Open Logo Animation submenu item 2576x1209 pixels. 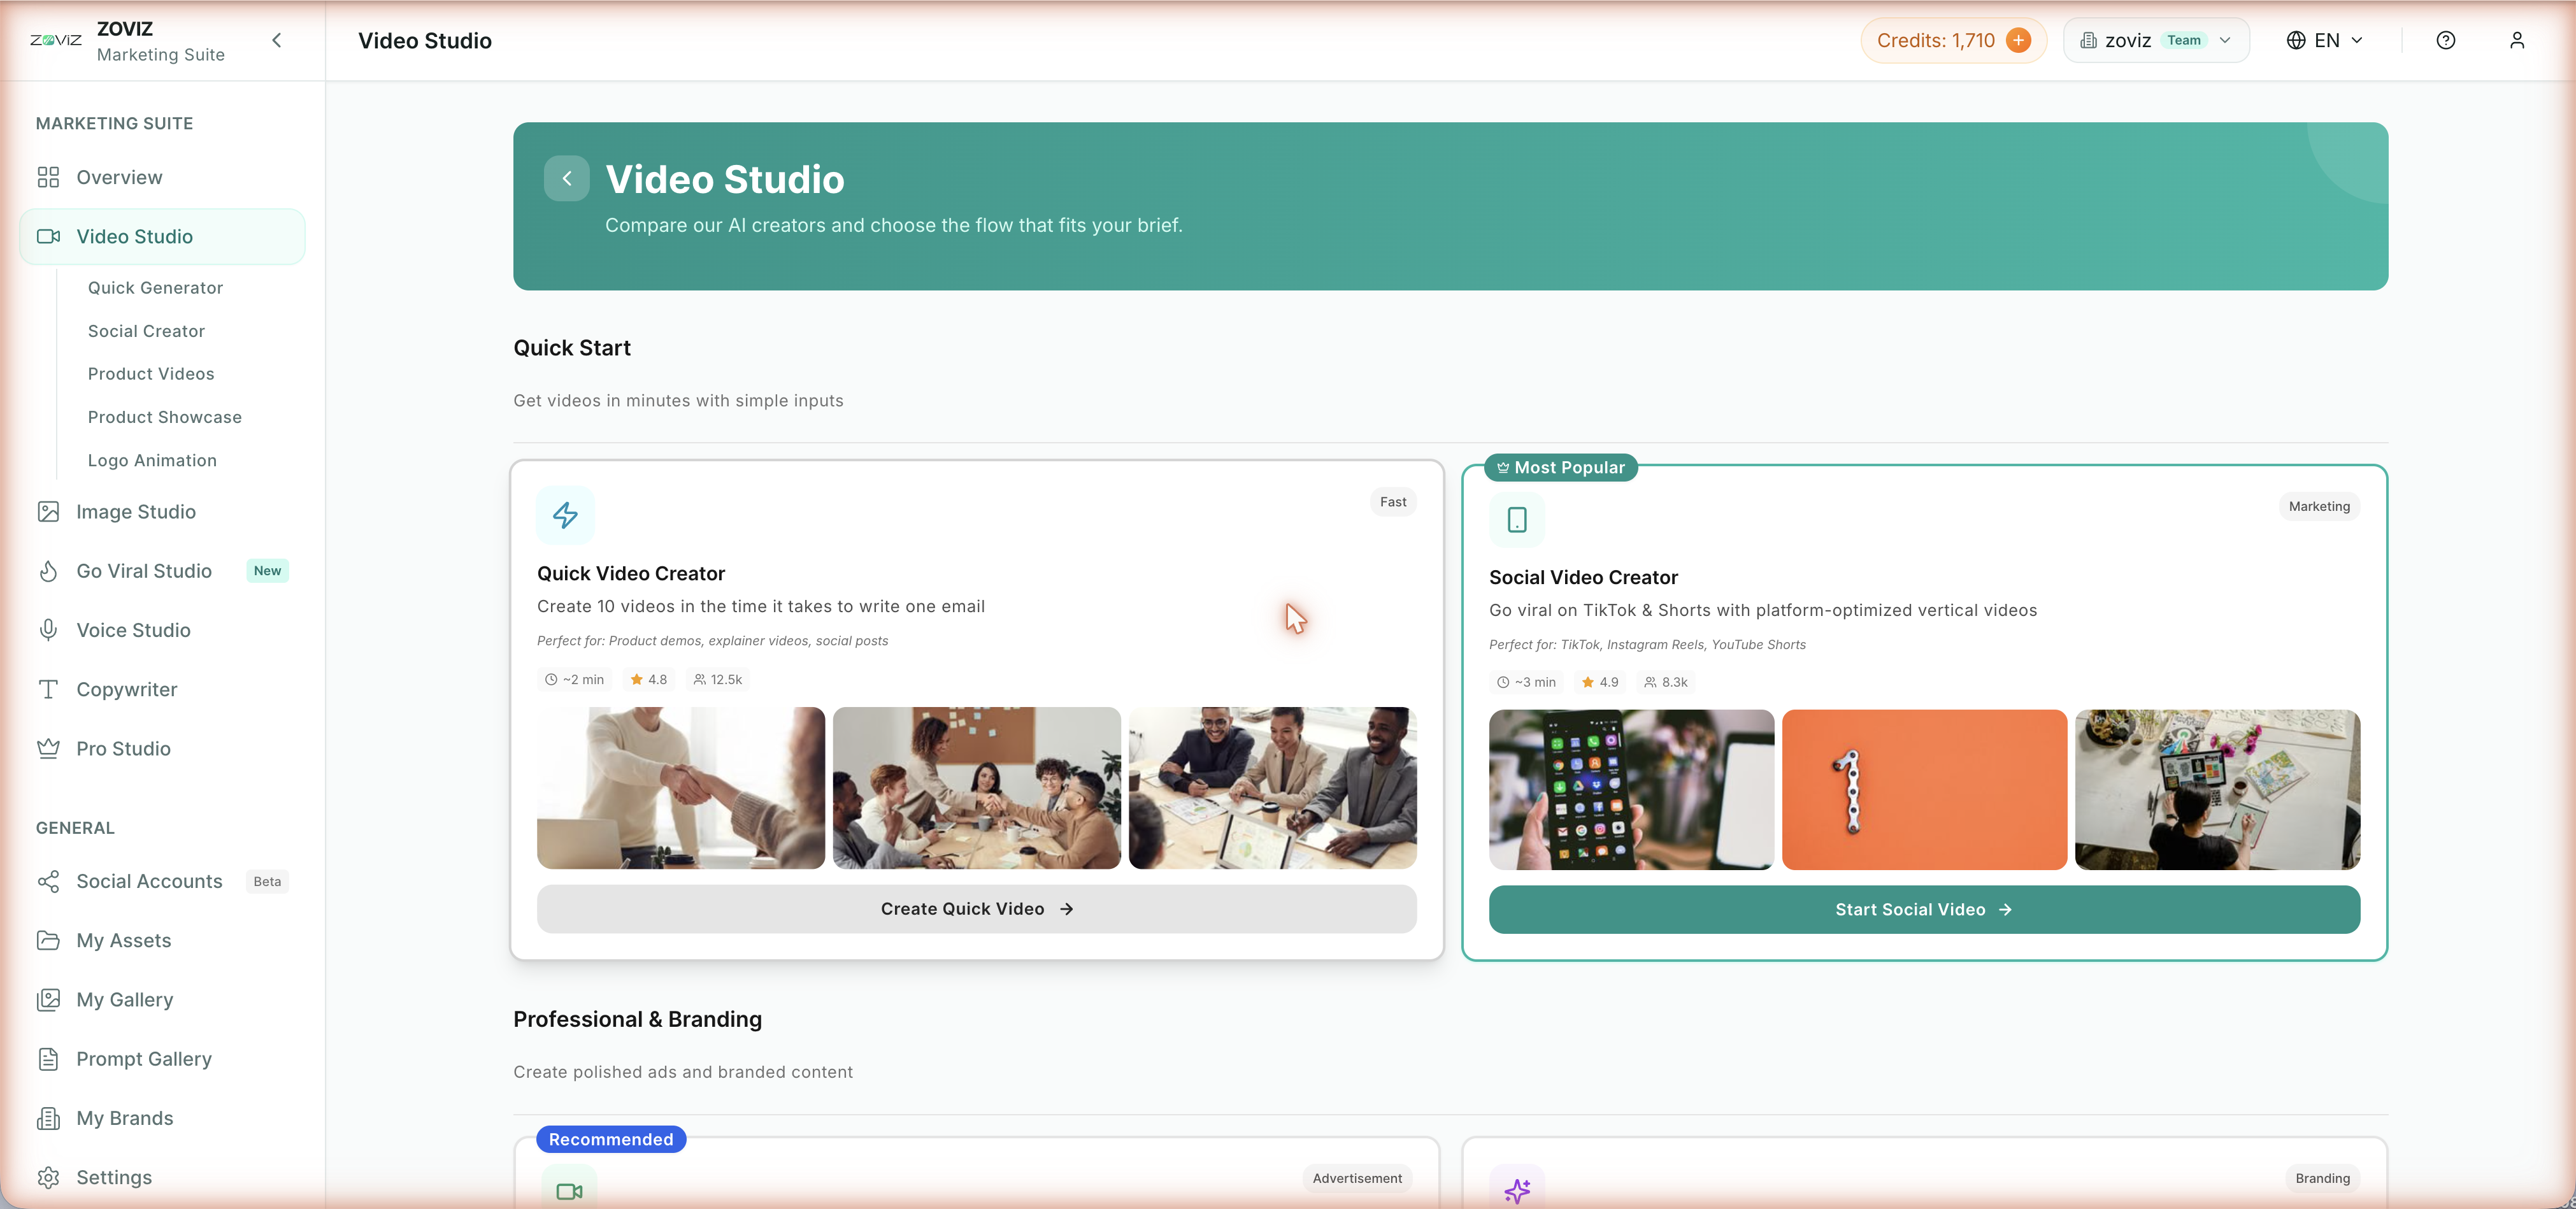point(152,460)
